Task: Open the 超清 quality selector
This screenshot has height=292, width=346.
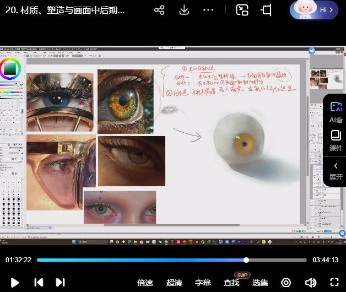Action: point(174,283)
